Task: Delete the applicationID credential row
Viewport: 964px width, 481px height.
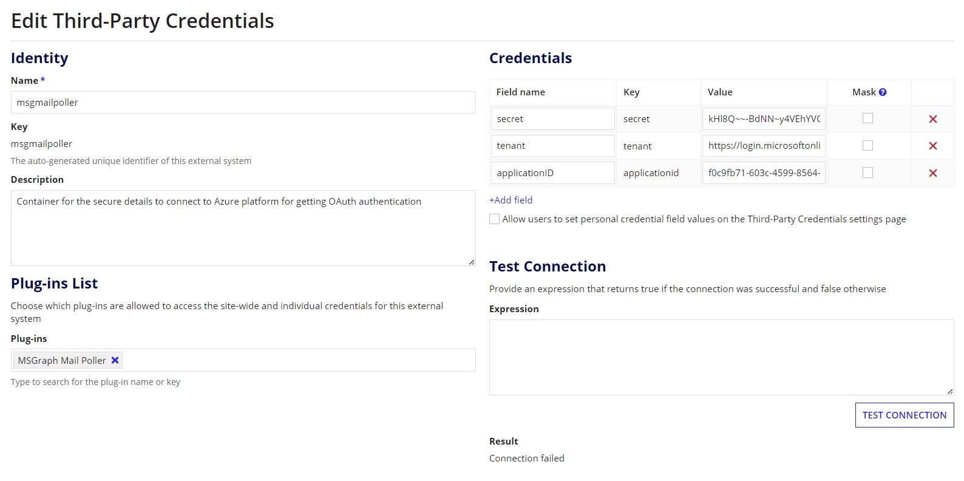Action: [932, 173]
